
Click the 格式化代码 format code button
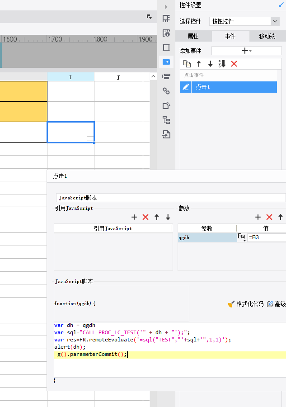coord(245,304)
